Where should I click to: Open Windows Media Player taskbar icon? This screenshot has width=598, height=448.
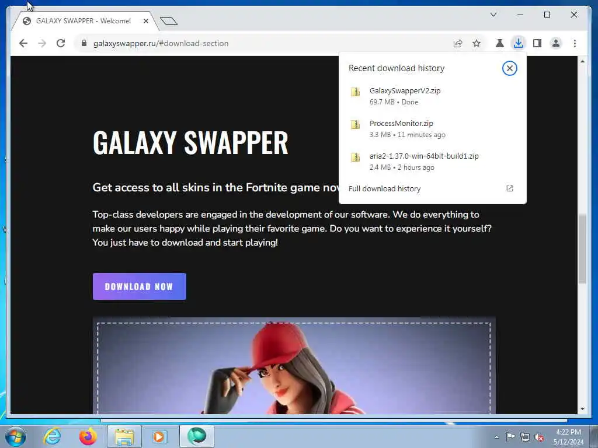[160, 436]
